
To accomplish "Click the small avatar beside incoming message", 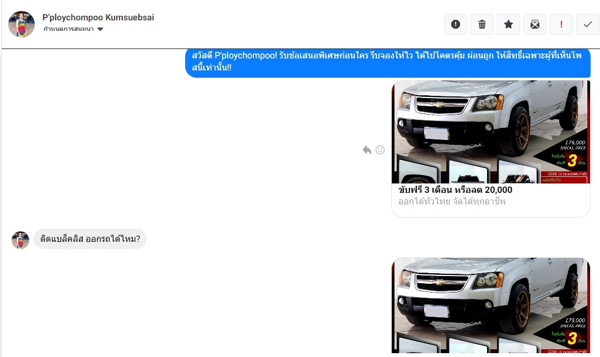I will pyautogui.click(x=20, y=240).
